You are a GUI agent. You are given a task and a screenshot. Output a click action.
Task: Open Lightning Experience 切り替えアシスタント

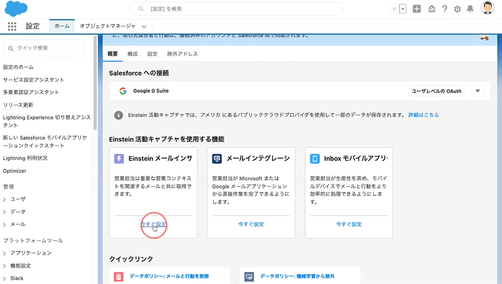[x=47, y=121]
